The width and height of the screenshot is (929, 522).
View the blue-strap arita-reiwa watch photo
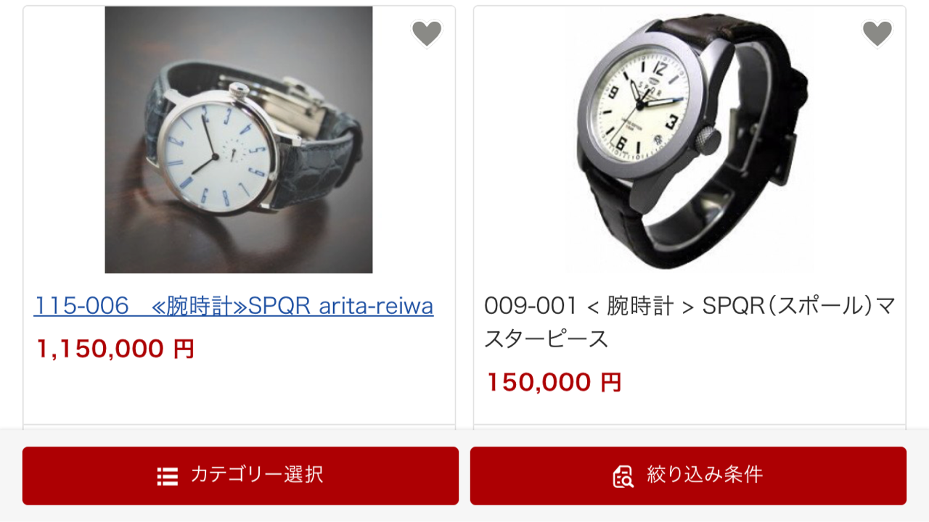click(239, 140)
